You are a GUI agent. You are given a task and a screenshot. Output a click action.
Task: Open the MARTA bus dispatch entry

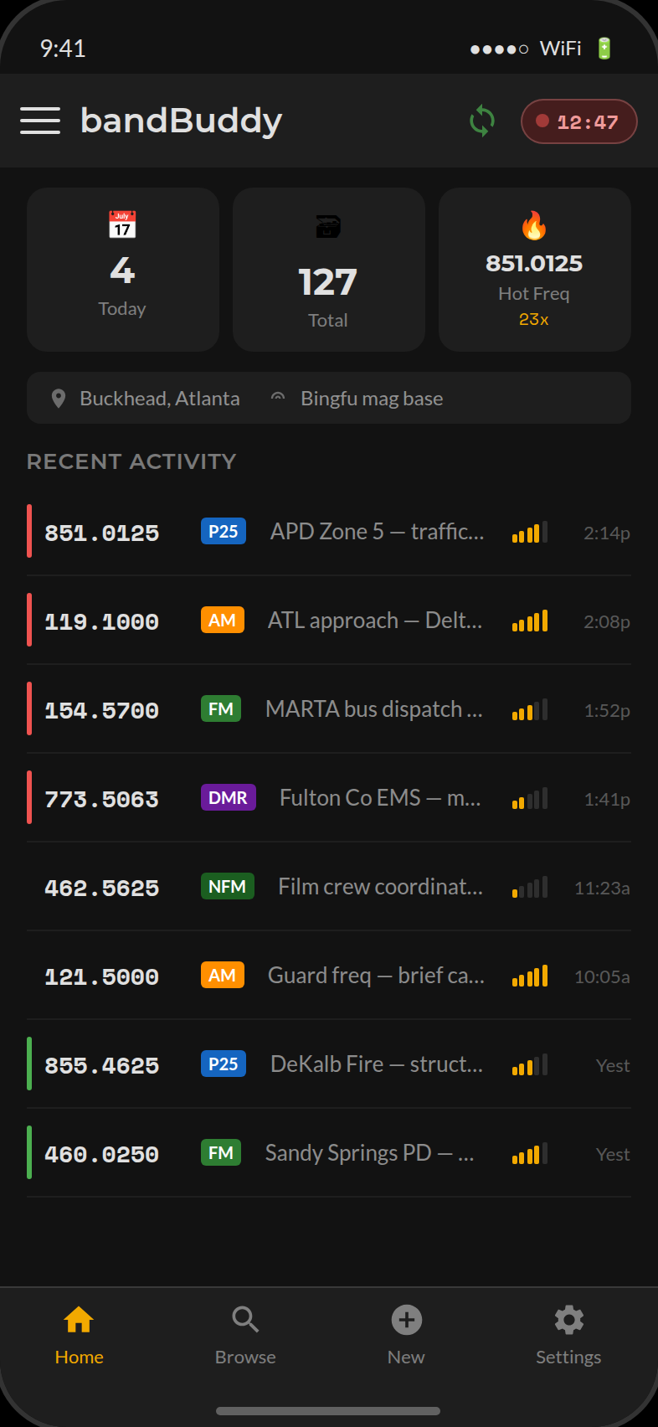[373, 709]
